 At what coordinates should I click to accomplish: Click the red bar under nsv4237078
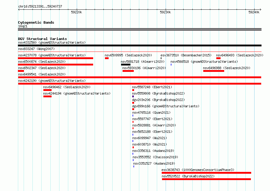[56, 58]
